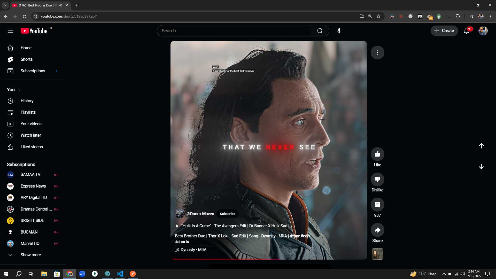Open the account avatar menu
Image resolution: width=496 pixels, height=279 pixels.
483,31
